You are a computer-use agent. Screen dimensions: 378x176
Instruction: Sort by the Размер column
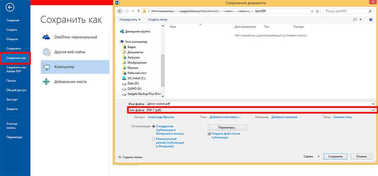coord(299,27)
